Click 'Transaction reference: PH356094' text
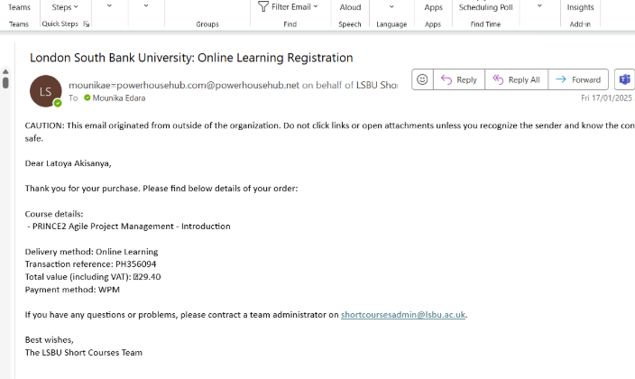 (x=90, y=264)
